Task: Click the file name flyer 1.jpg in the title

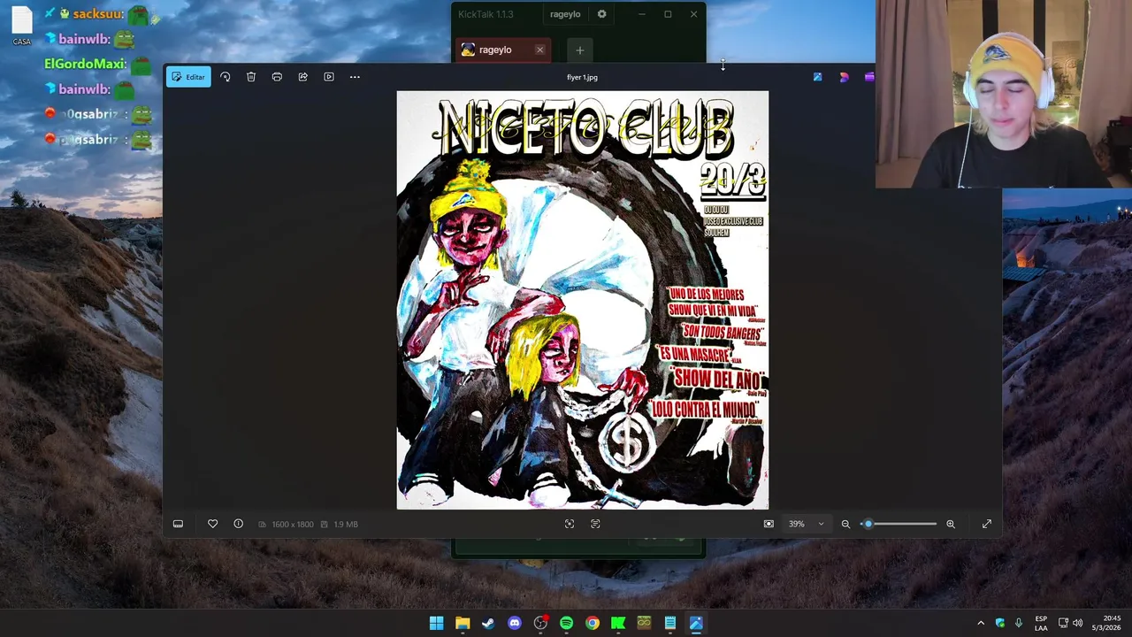Action: 582,77
